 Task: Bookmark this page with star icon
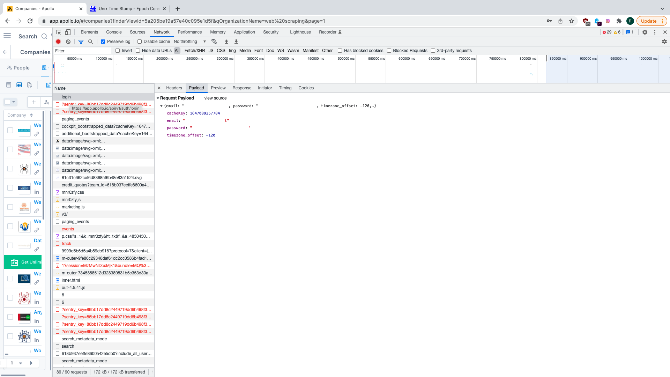pos(572,21)
